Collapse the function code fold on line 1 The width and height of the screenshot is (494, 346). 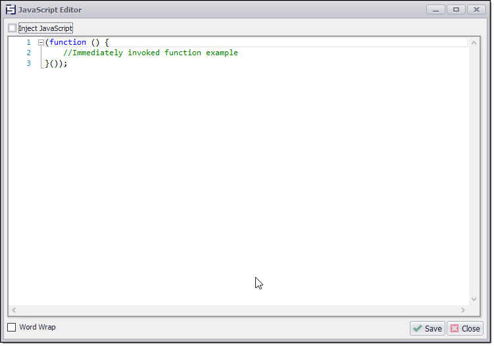coord(41,42)
